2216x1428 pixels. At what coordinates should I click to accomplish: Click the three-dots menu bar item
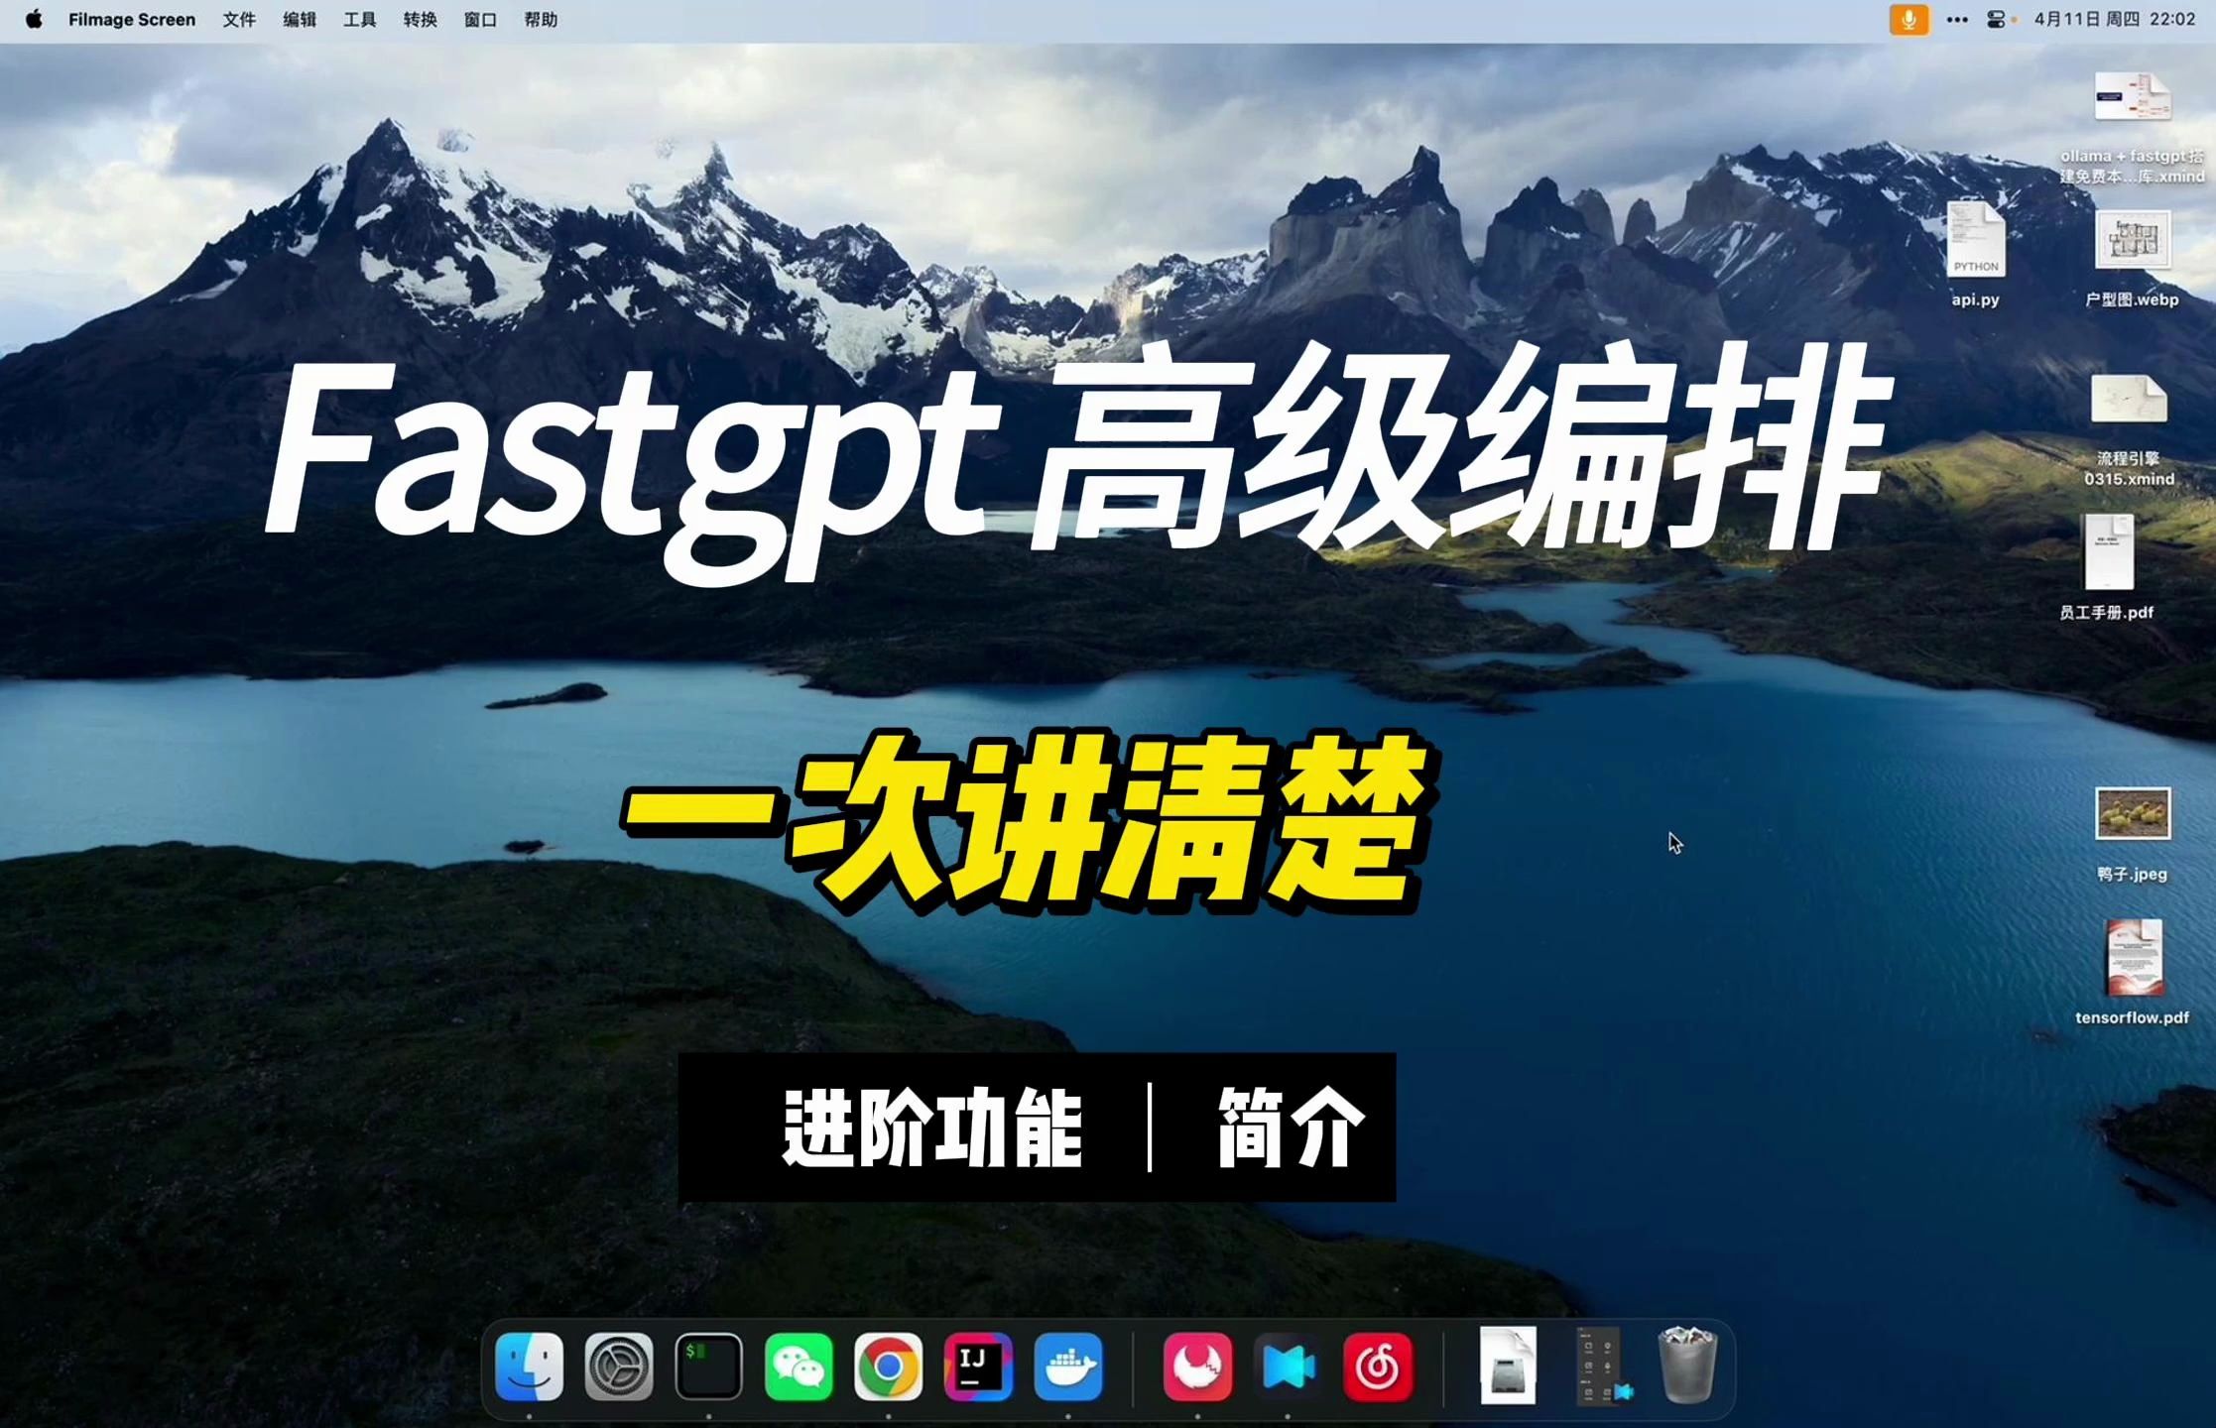[1957, 20]
